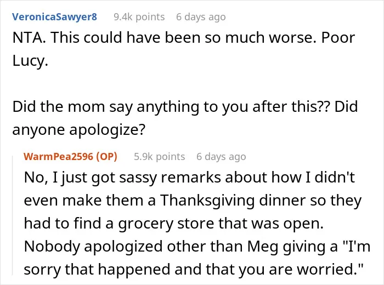Screen dimensions: 384x285
Task: Click the name 'Meg' in the reply
Action: [263, 246]
